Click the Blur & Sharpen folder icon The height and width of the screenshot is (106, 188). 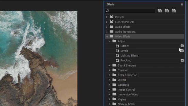pyautogui.click(x=114, y=65)
